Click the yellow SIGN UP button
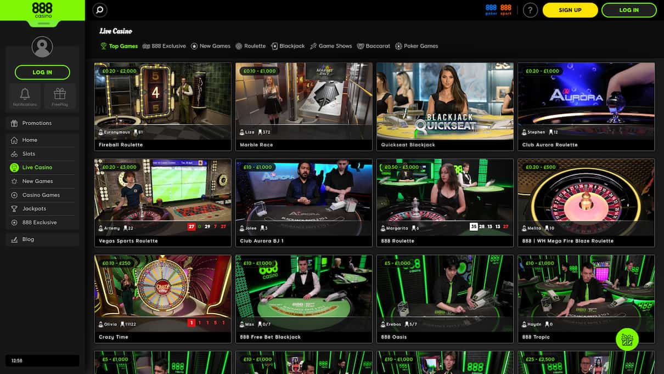 click(x=570, y=10)
